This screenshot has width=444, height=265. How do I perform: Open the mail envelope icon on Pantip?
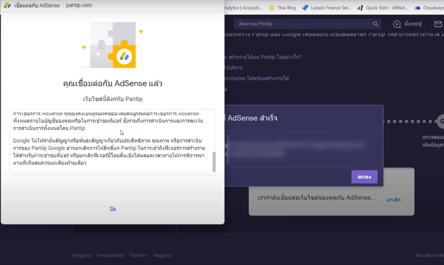[x=438, y=24]
